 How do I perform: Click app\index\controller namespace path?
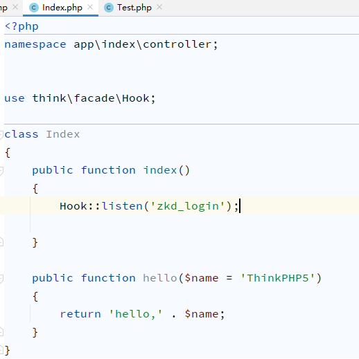point(143,44)
